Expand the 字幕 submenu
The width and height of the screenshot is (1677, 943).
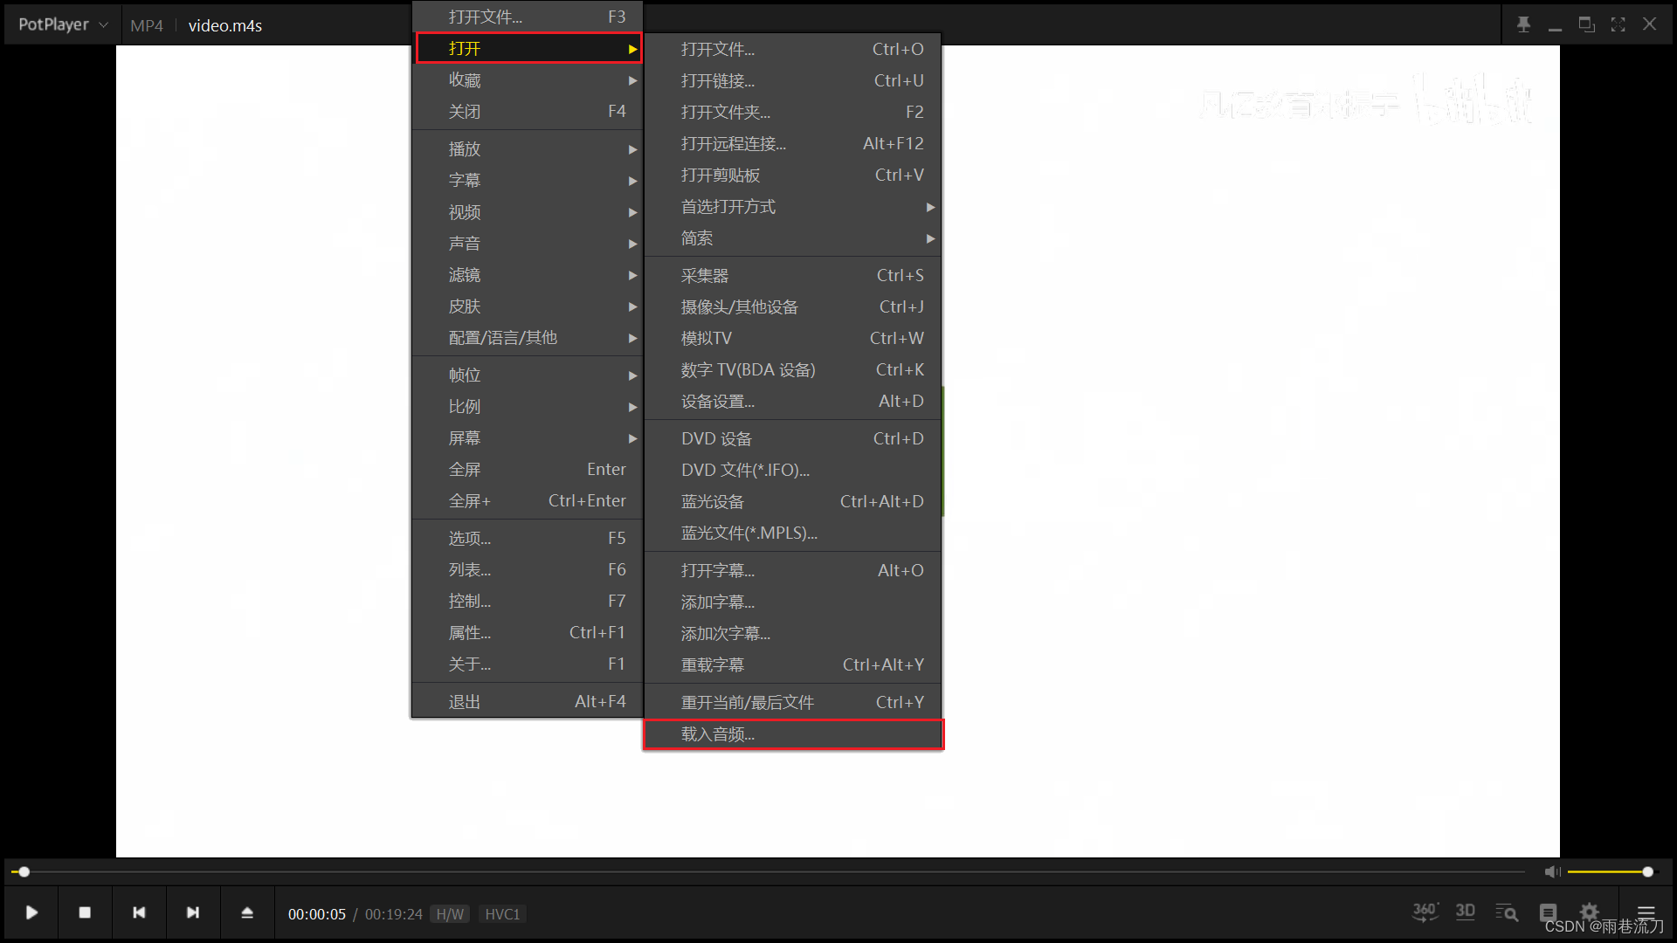point(528,181)
